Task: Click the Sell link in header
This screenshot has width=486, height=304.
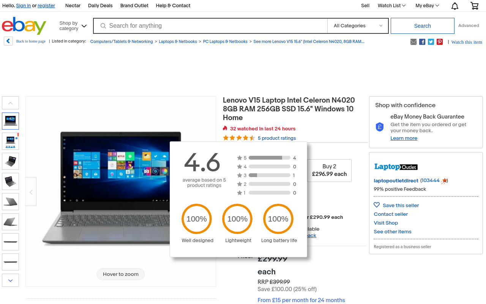Action: 365,6
